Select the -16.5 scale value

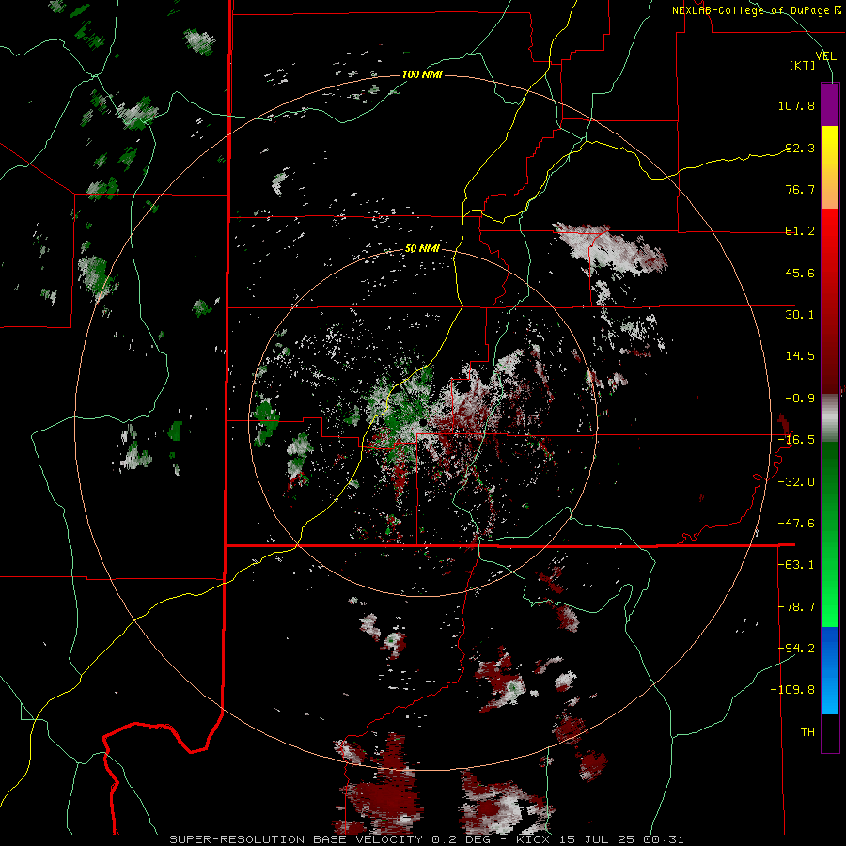pos(796,440)
